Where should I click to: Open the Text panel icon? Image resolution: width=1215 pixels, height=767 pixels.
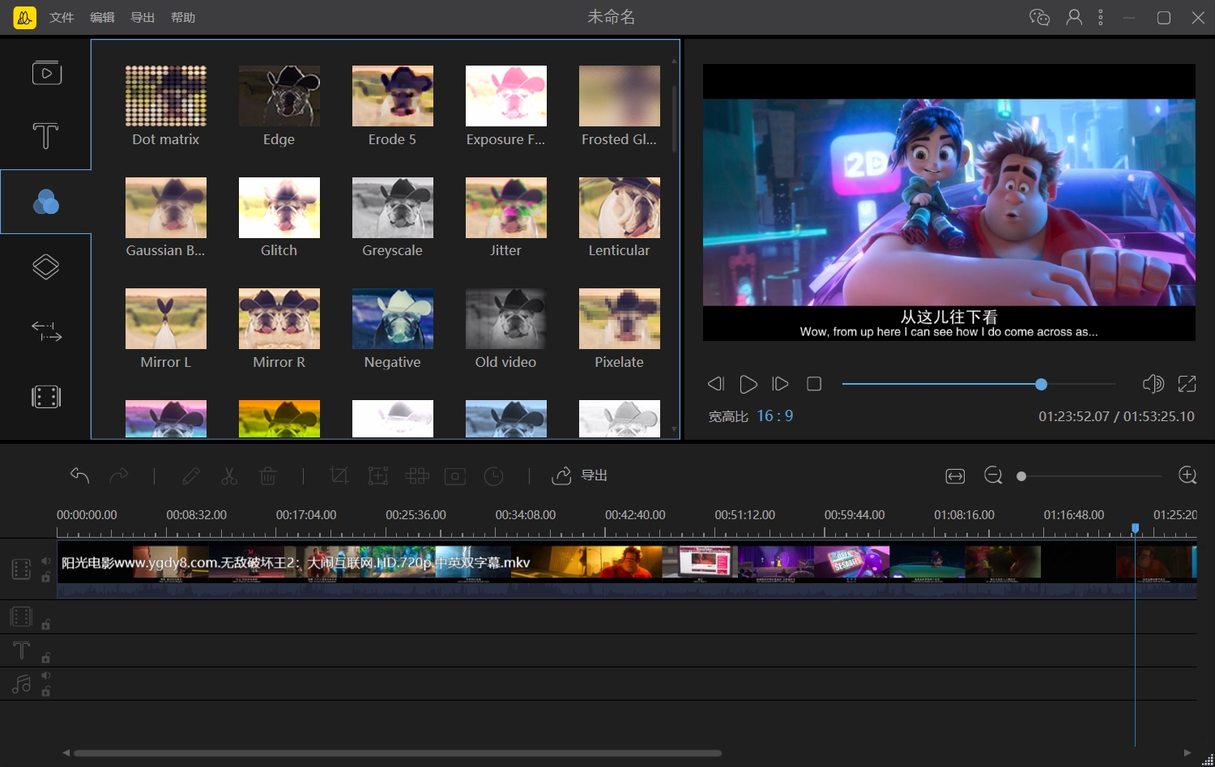pyautogui.click(x=45, y=136)
